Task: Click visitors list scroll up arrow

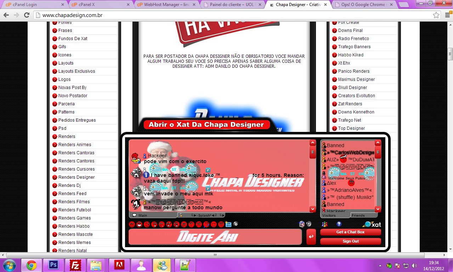Action: tap(378, 143)
